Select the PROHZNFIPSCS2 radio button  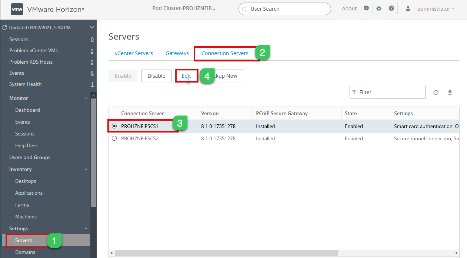click(114, 138)
